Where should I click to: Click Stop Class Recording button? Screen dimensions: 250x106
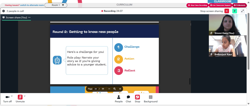[197, 5]
